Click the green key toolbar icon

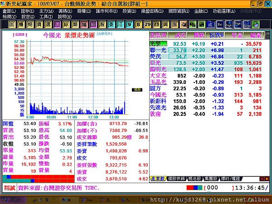(256, 24)
